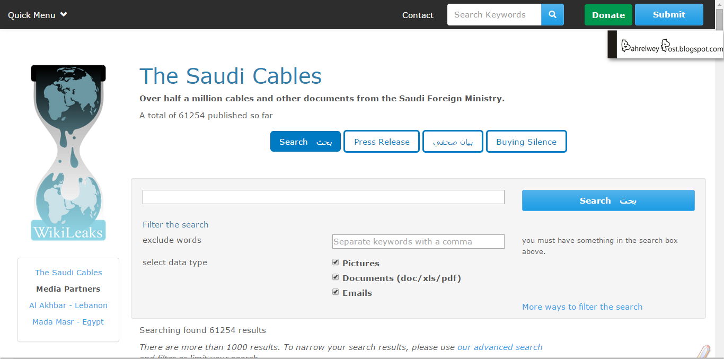
Task: Click The Saudi Cables page heading
Action: [231, 76]
